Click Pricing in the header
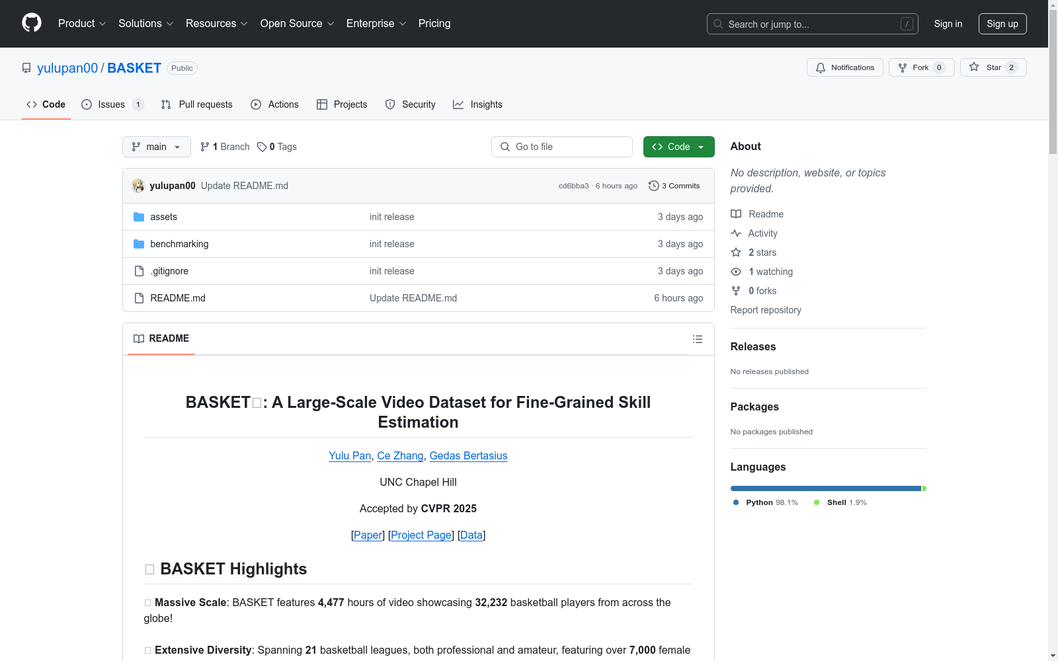This screenshot has width=1058, height=661. click(x=434, y=24)
